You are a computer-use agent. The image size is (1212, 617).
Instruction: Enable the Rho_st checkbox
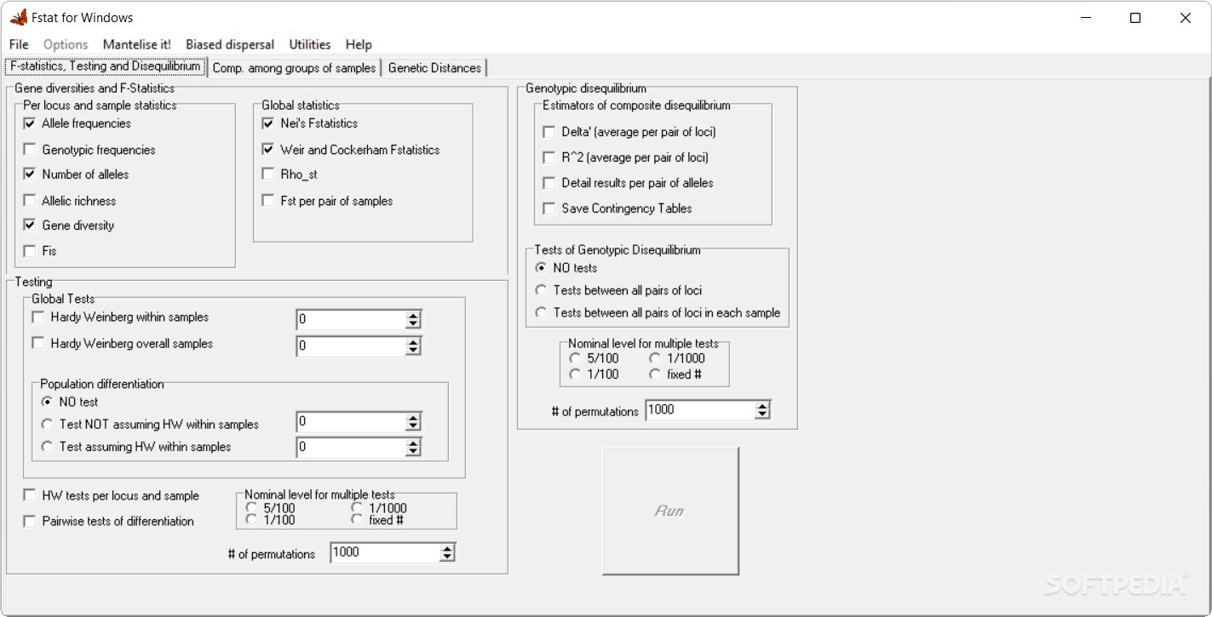pos(268,174)
